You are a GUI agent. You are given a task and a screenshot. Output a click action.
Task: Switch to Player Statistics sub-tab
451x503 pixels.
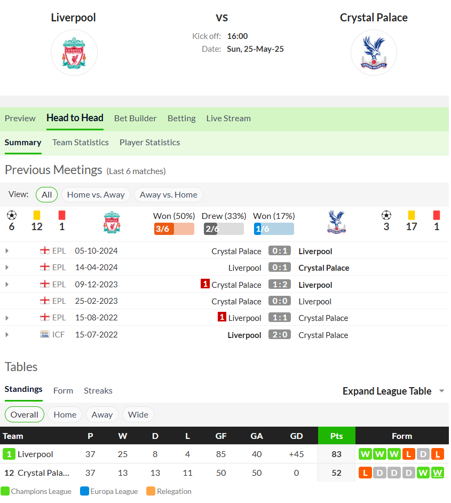click(149, 143)
